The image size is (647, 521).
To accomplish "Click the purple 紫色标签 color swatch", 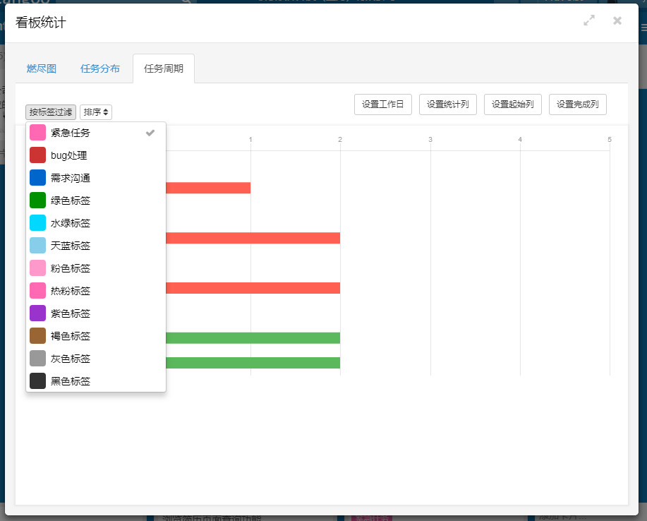I will click(38, 313).
